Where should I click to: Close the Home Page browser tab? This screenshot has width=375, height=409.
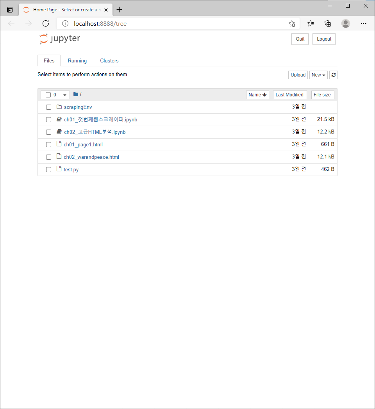(x=106, y=10)
